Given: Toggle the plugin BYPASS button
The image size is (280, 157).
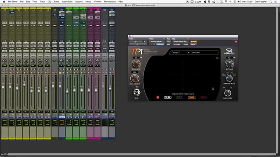Looking at the screenshot, I should pyautogui.click(x=194, y=42).
